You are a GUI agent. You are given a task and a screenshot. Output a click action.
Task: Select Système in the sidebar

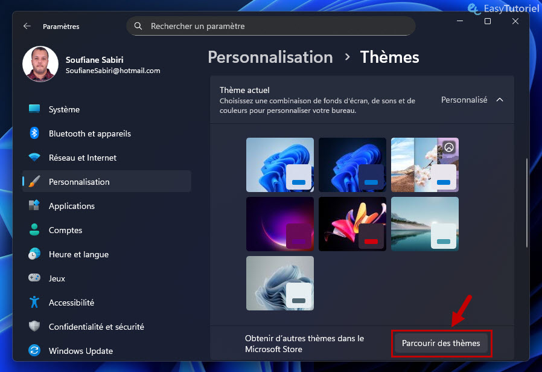pyautogui.click(x=64, y=109)
